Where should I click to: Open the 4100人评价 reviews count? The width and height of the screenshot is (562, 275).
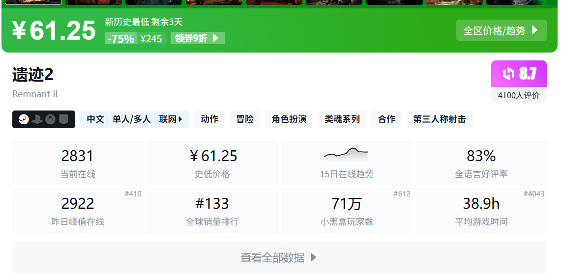click(x=519, y=95)
